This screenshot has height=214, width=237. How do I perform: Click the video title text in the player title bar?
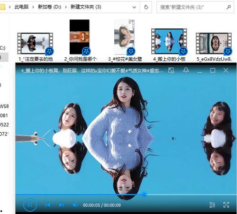pos(92,71)
